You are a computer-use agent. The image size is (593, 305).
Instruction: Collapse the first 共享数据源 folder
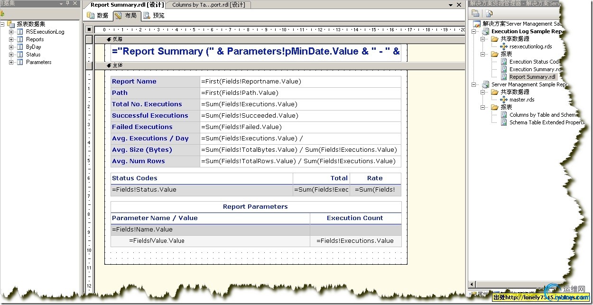(x=484, y=39)
